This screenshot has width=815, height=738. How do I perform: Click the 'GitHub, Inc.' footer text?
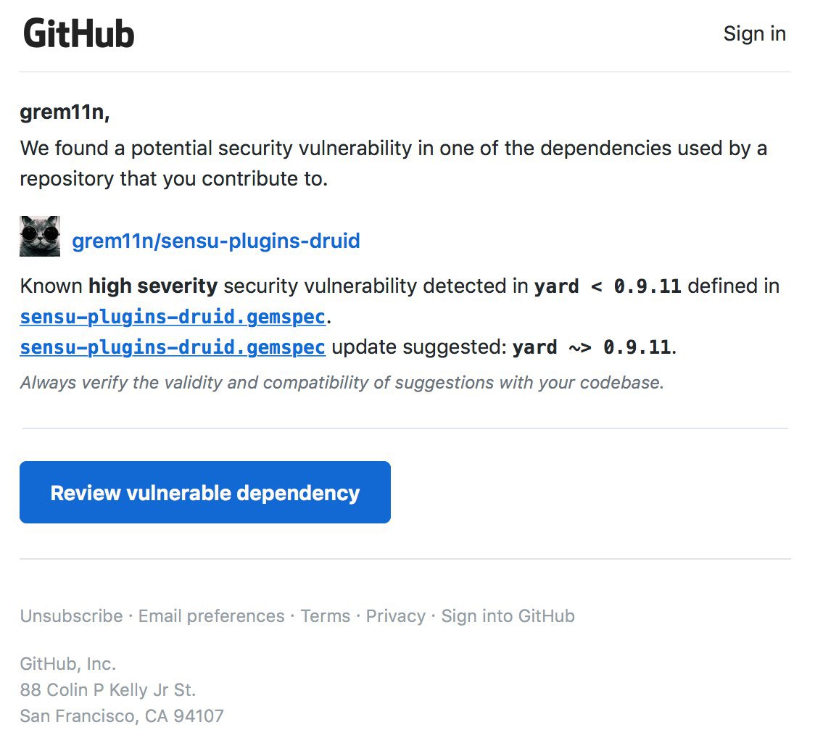[x=68, y=663]
